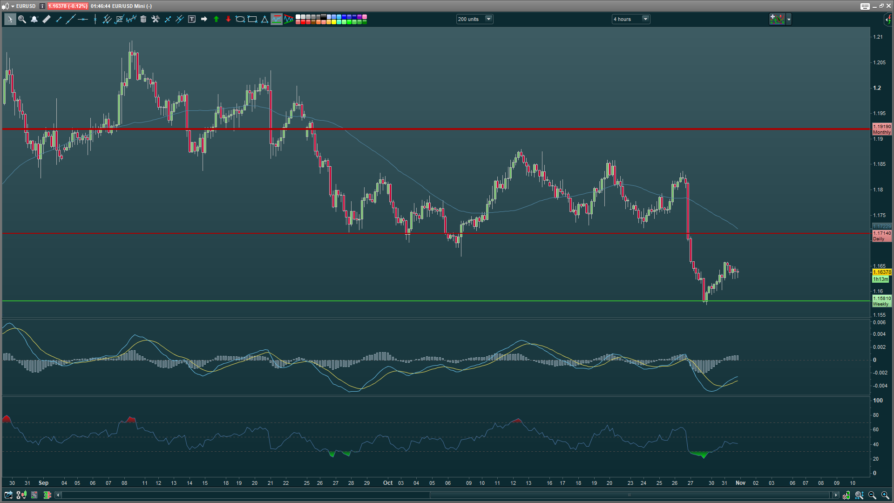The width and height of the screenshot is (894, 503).
Task: Select the ruler measurement tool
Action: tap(47, 19)
